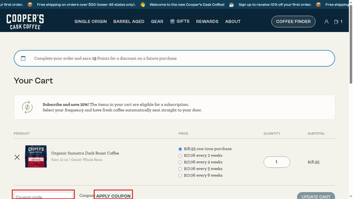Remove Organic Sumatra coffee with the X icon
The width and height of the screenshot is (353, 199).
pyautogui.click(x=17, y=157)
